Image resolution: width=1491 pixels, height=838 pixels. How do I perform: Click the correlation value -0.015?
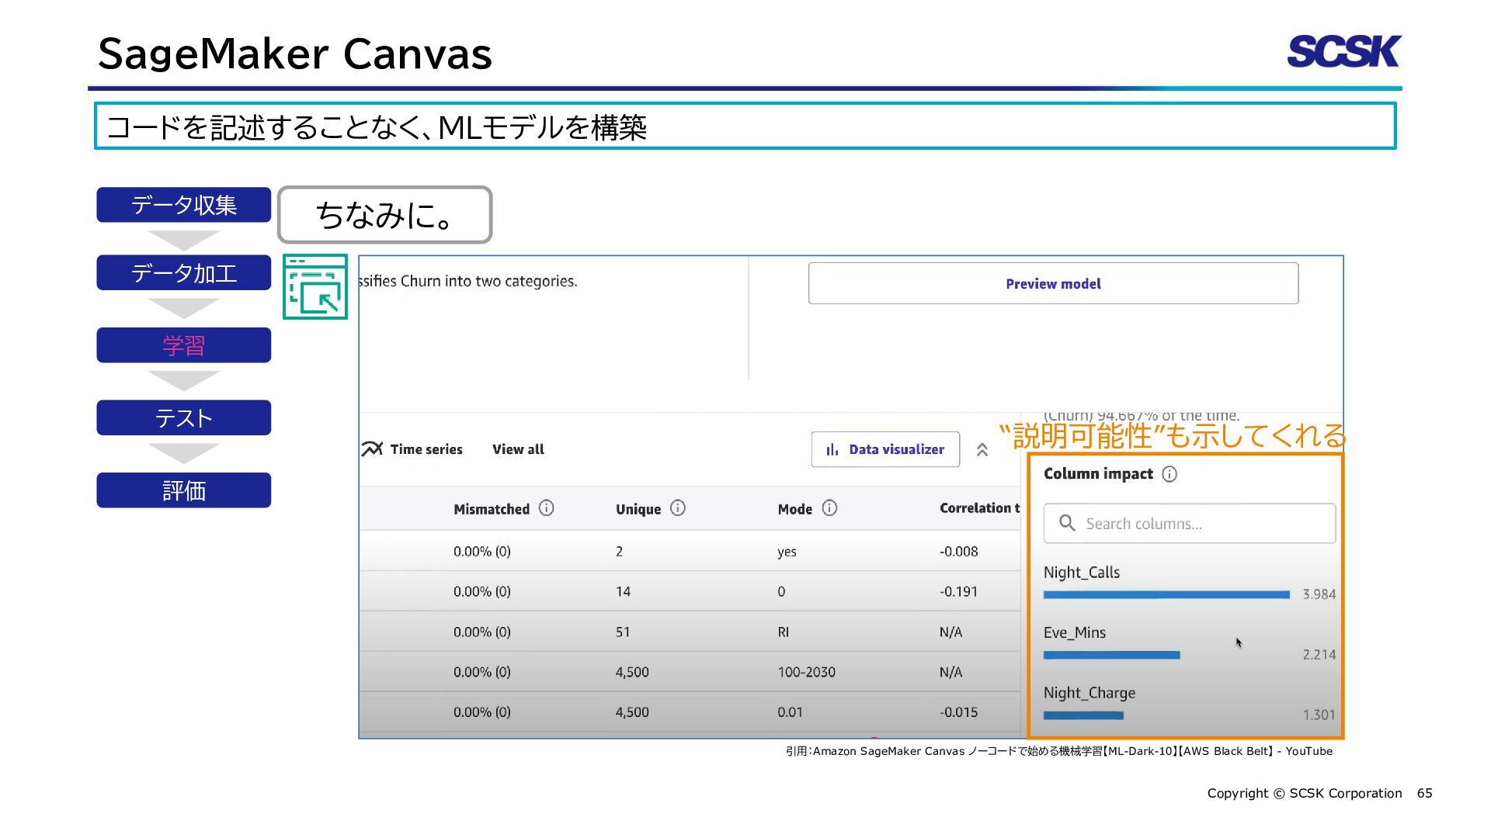[x=958, y=712]
